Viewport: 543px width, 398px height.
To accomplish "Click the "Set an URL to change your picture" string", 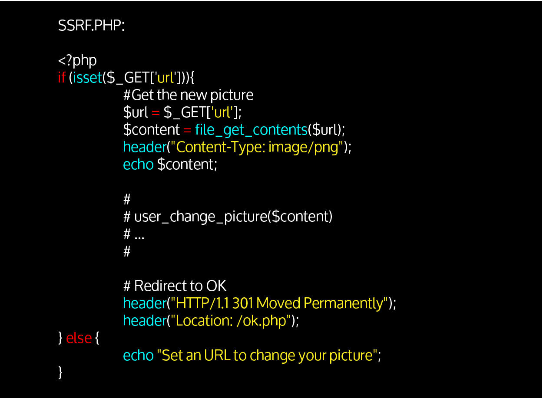I will coord(267,355).
